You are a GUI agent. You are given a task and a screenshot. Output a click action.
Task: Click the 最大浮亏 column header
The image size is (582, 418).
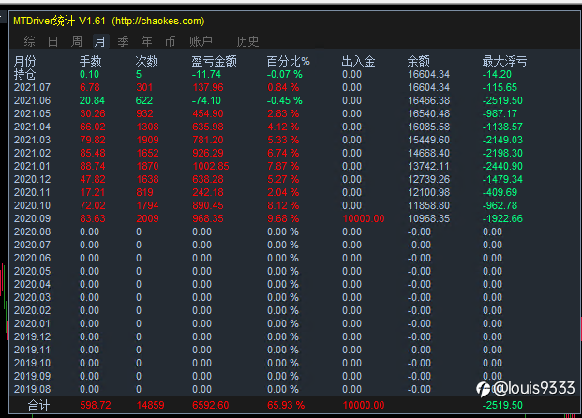click(504, 61)
